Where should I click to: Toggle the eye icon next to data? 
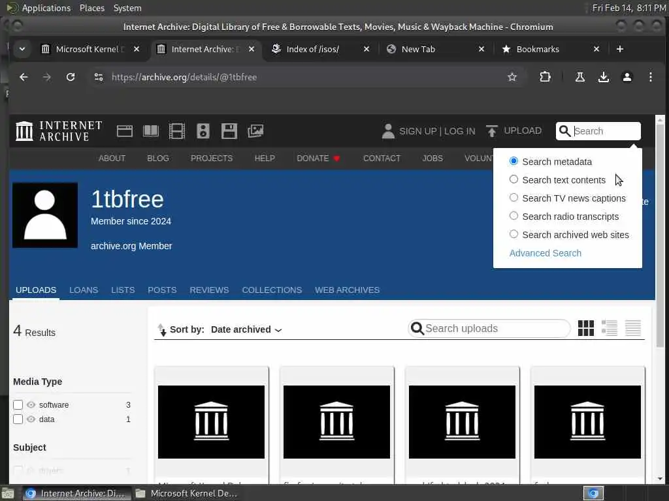[x=31, y=419]
